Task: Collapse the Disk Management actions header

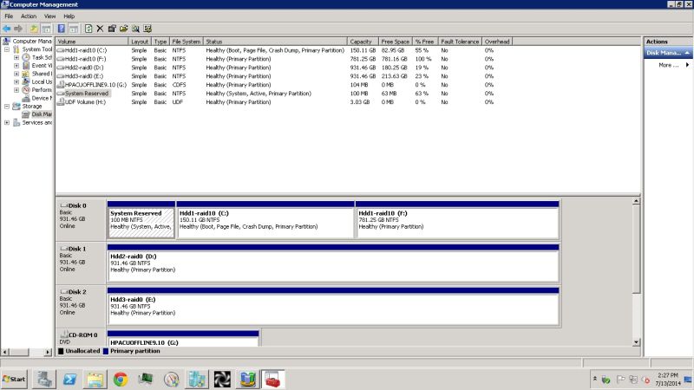Action: click(687, 53)
